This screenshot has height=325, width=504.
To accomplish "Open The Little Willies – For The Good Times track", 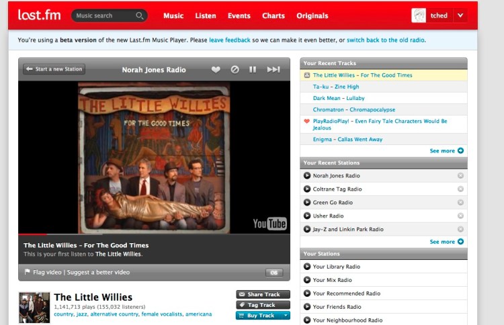I will (363, 75).
